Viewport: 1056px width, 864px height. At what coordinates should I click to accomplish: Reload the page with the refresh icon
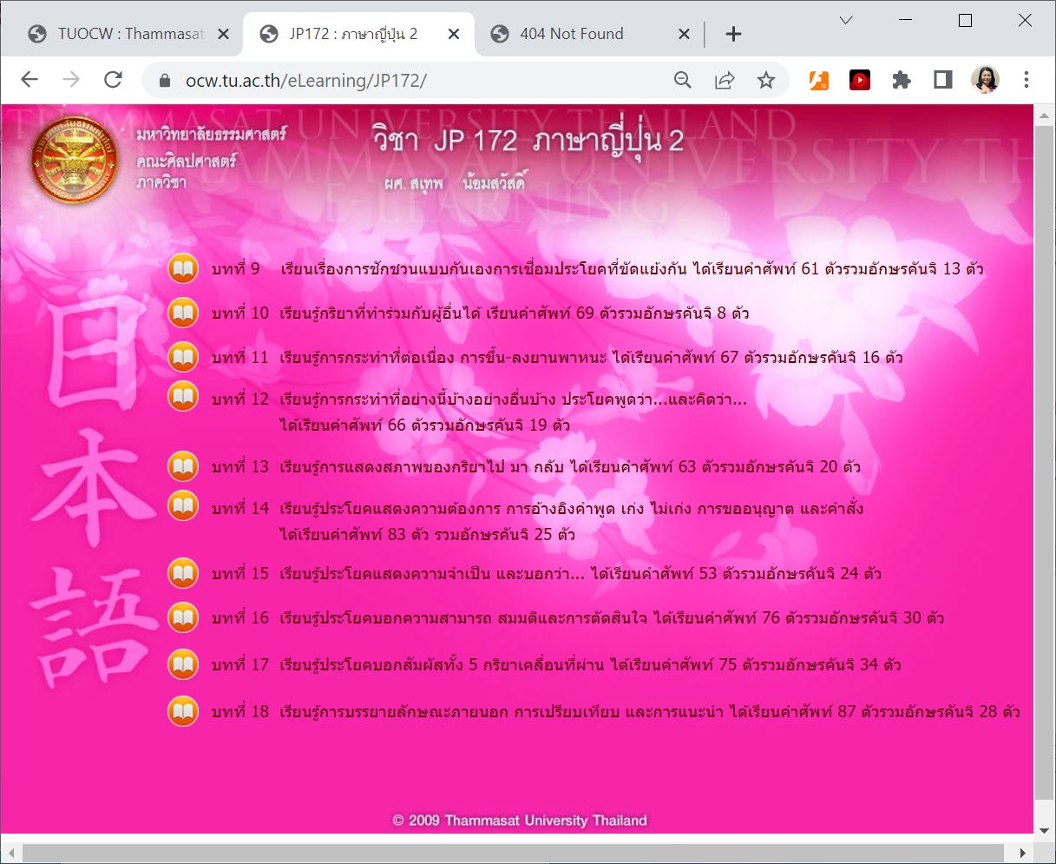[x=113, y=80]
